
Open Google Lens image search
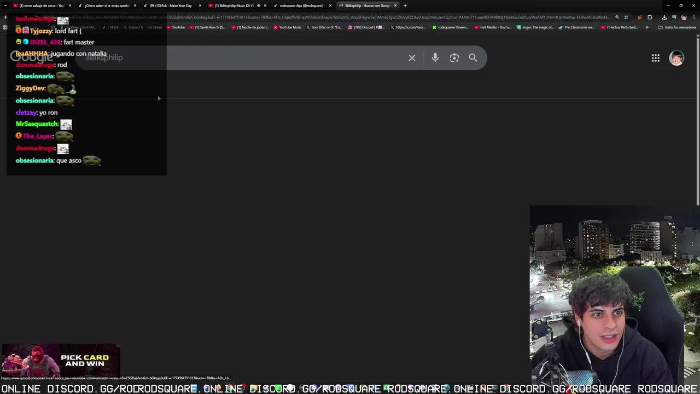pyautogui.click(x=454, y=57)
